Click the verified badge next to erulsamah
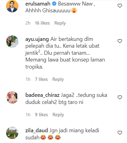Viewport: 127px width, 143px height. point(54,4)
